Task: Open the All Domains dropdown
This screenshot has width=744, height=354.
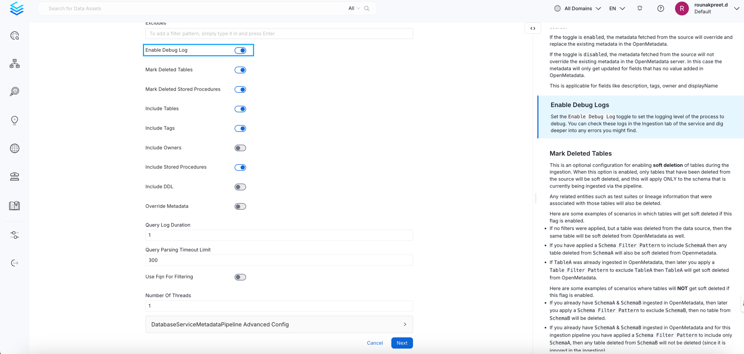Action: click(578, 8)
